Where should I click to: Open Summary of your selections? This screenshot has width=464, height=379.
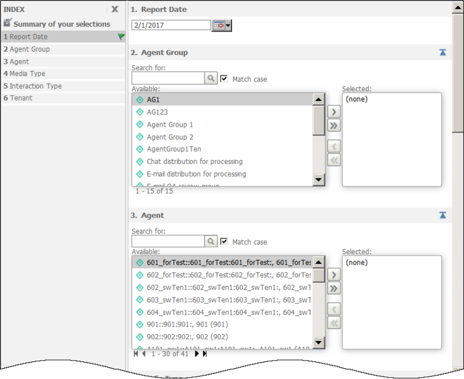click(61, 24)
